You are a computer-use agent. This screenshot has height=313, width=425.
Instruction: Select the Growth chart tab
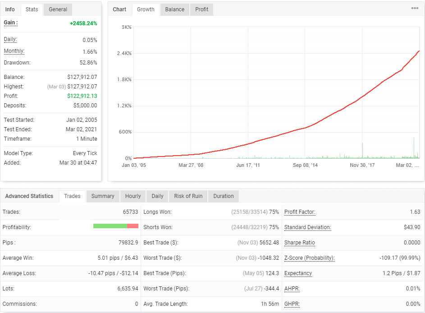[x=146, y=9]
